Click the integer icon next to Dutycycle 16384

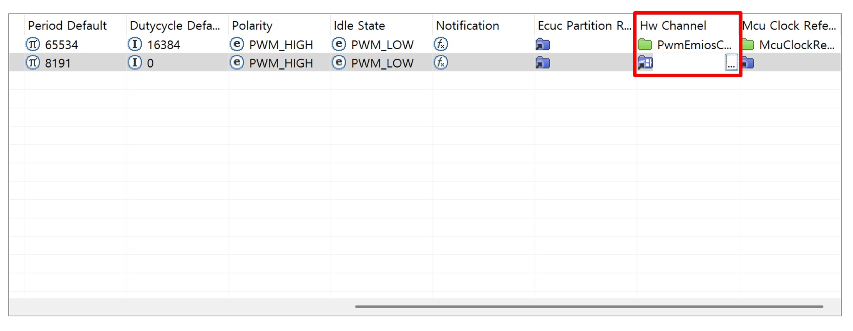(x=134, y=44)
